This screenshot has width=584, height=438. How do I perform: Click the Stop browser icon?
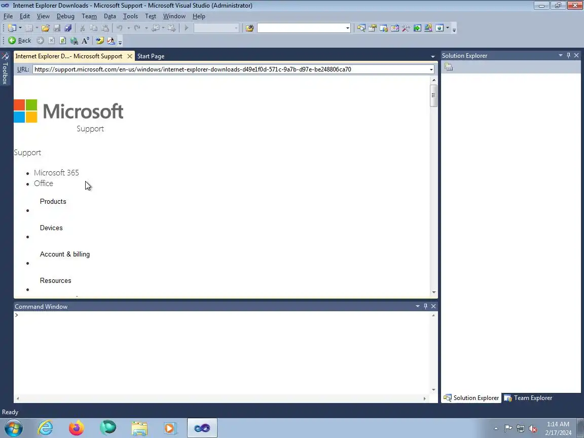[51, 41]
